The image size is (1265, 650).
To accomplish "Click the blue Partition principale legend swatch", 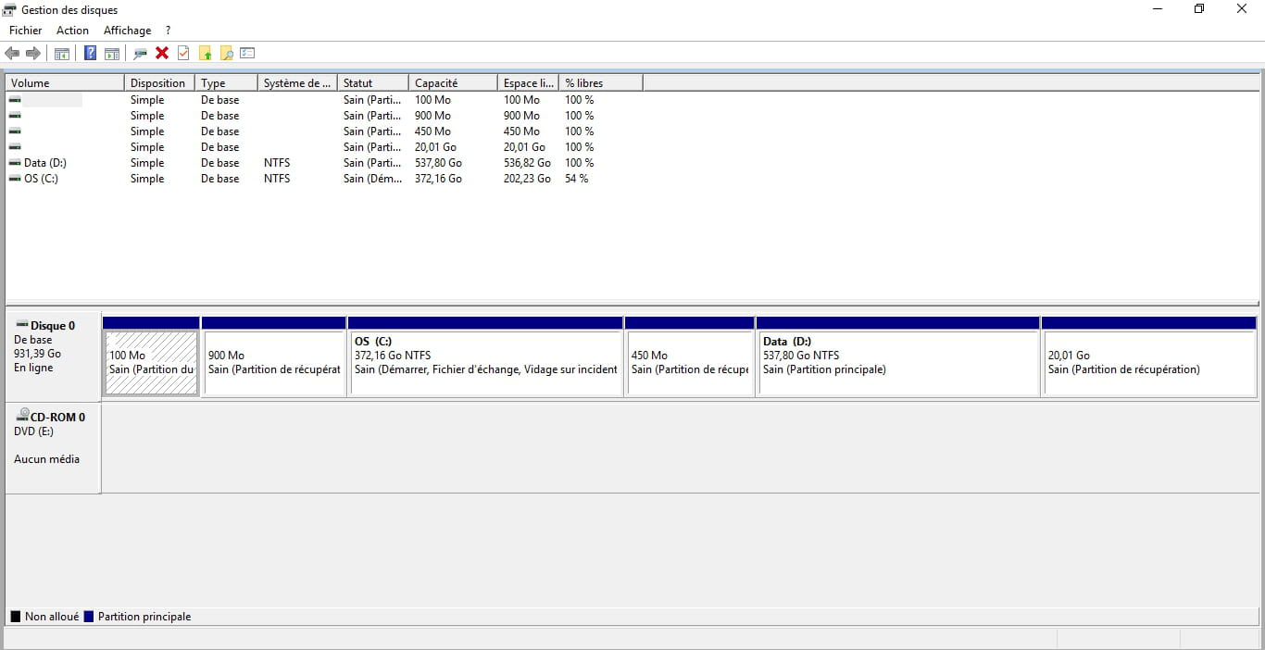I will pos(89,617).
